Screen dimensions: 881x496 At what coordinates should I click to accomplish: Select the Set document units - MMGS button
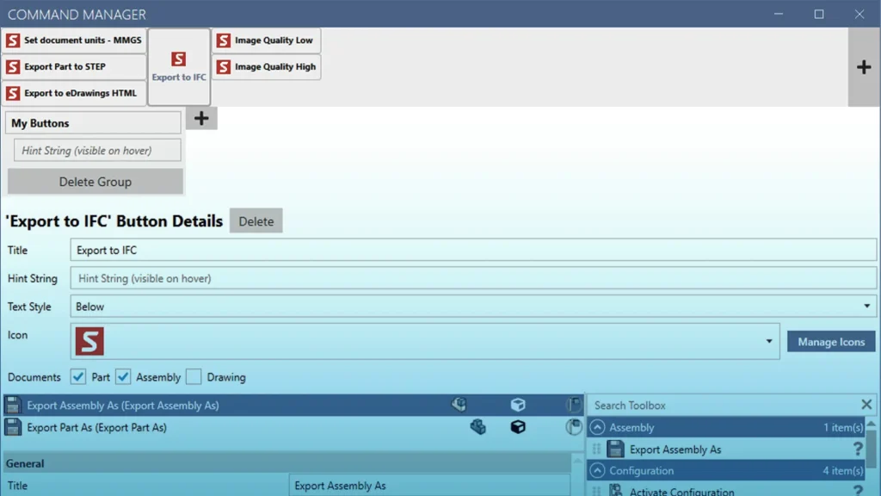(x=74, y=40)
